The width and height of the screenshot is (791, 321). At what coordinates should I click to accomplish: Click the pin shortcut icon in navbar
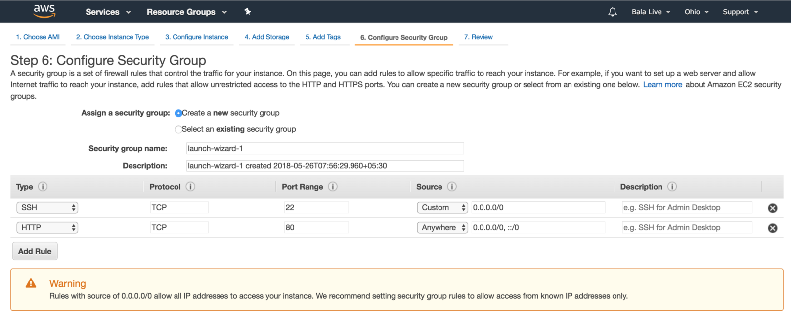tap(248, 12)
